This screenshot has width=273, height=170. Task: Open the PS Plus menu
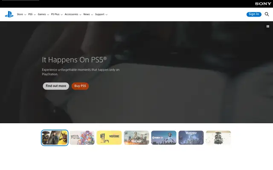[x=57, y=14]
